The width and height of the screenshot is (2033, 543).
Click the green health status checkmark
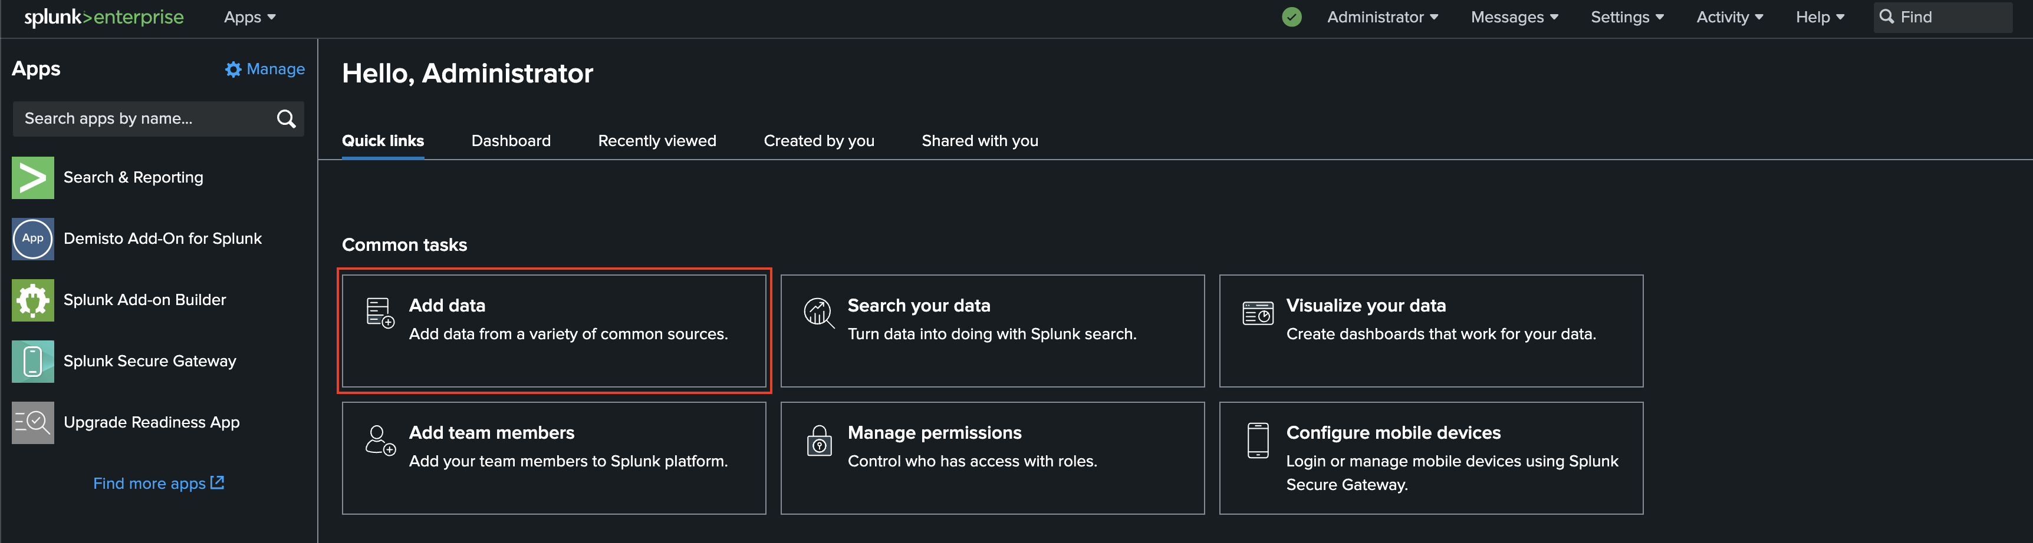coord(1292,16)
